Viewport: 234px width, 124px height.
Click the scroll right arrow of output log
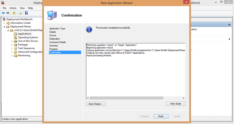coord(183,98)
